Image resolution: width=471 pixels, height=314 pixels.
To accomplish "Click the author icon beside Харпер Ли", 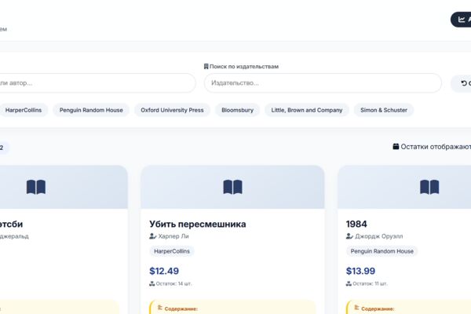I will [152, 236].
